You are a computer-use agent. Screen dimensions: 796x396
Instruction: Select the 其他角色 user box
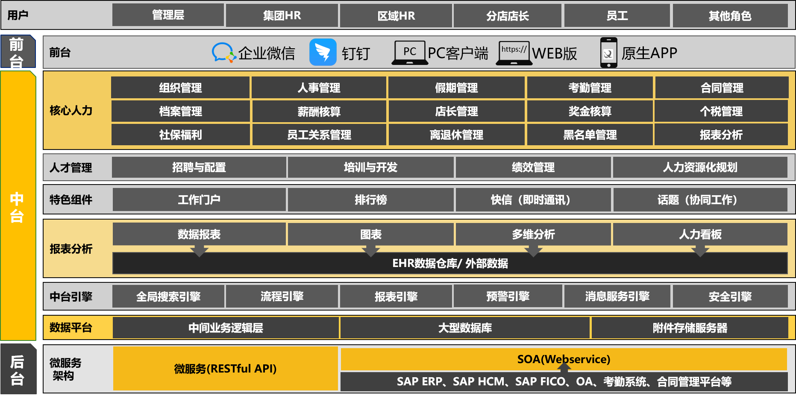point(730,16)
